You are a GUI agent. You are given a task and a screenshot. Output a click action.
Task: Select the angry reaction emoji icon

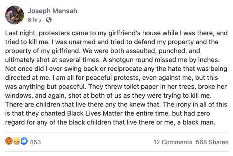[9, 141]
